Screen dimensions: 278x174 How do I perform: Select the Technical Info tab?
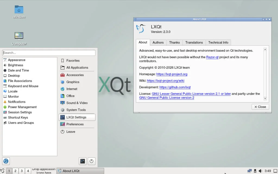218,42
